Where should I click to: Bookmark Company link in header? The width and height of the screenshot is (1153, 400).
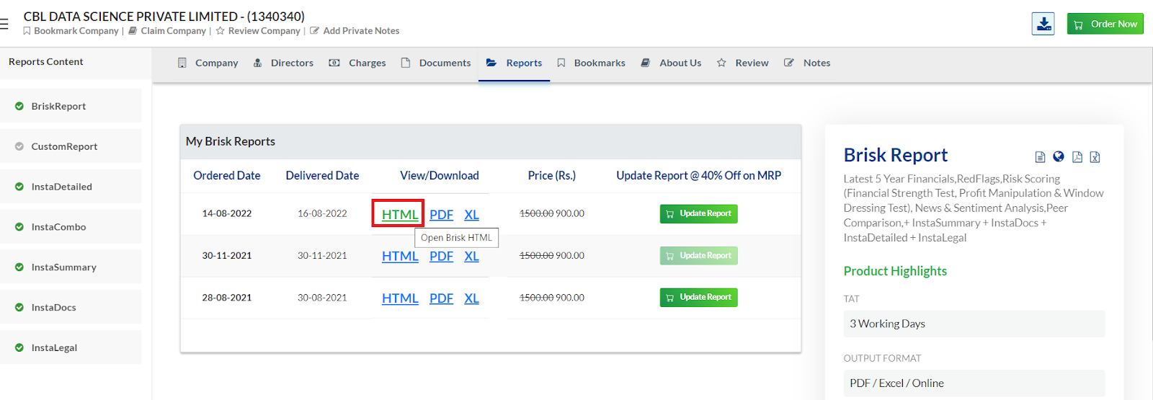click(71, 31)
